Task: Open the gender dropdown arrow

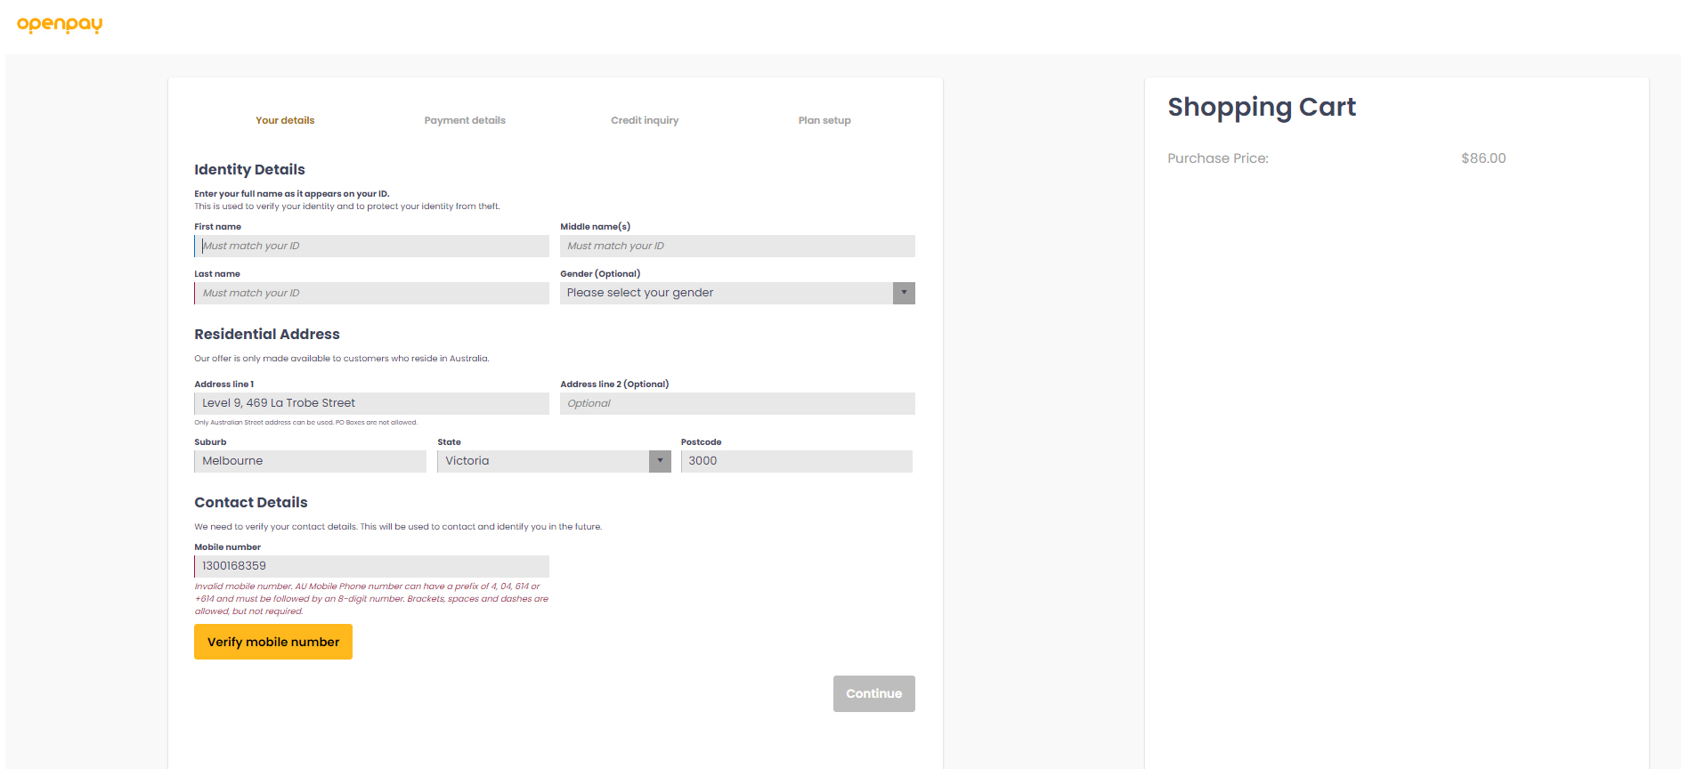Action: (x=904, y=293)
